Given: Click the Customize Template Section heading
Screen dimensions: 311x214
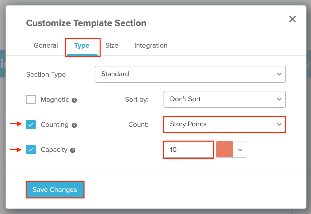Looking at the screenshot, I should (x=86, y=23).
